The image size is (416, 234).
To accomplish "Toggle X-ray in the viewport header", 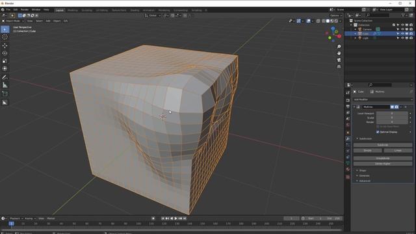I will [x=318, y=21].
